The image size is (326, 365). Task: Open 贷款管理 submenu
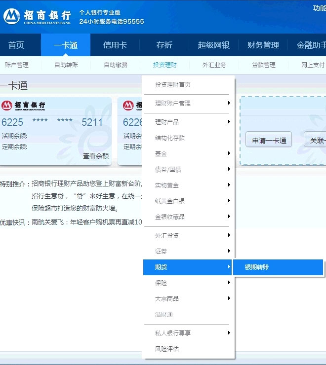264,65
